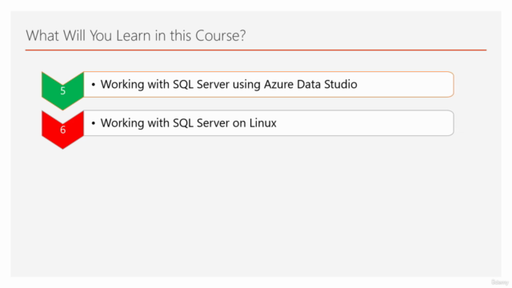Click the red chevron numbered 6

[x=62, y=130]
